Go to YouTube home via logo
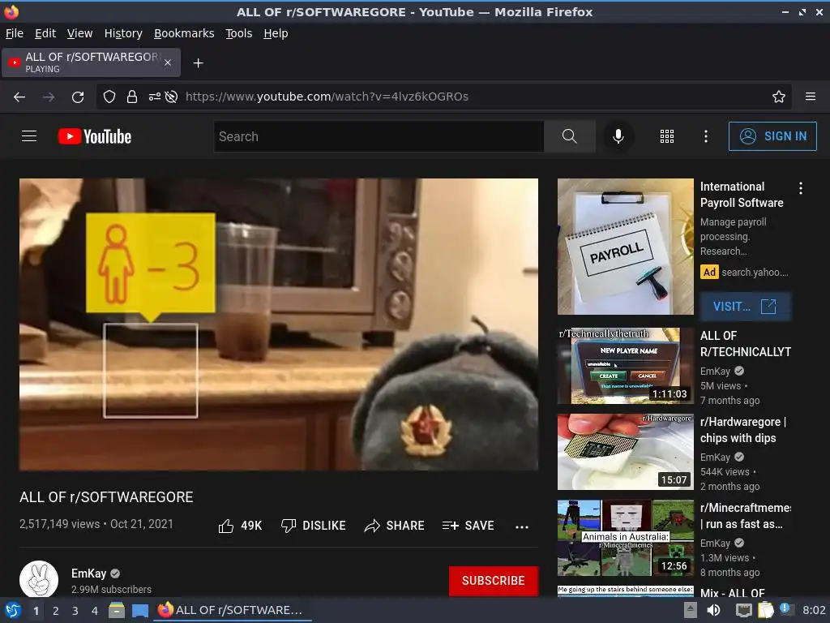Screen dimensions: 830x623 pyautogui.click(x=95, y=136)
